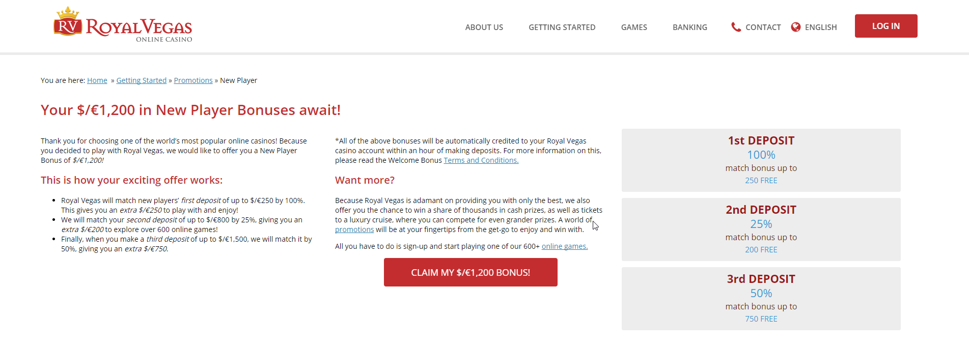This screenshot has height=345, width=969.
Task: Open Getting Started breadcrumb link
Action: click(x=142, y=80)
